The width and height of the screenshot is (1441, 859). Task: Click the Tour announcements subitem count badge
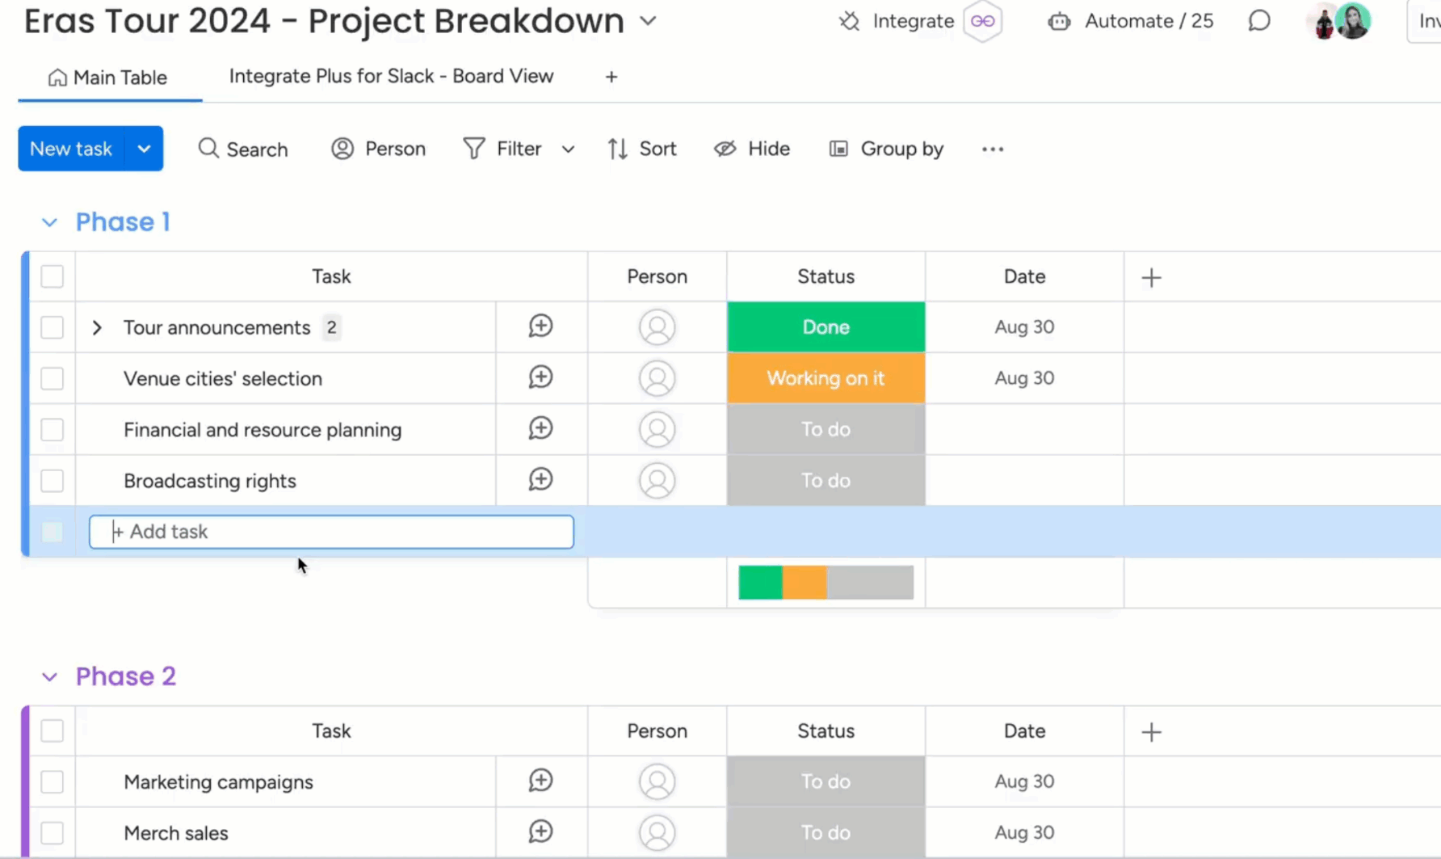[331, 327]
